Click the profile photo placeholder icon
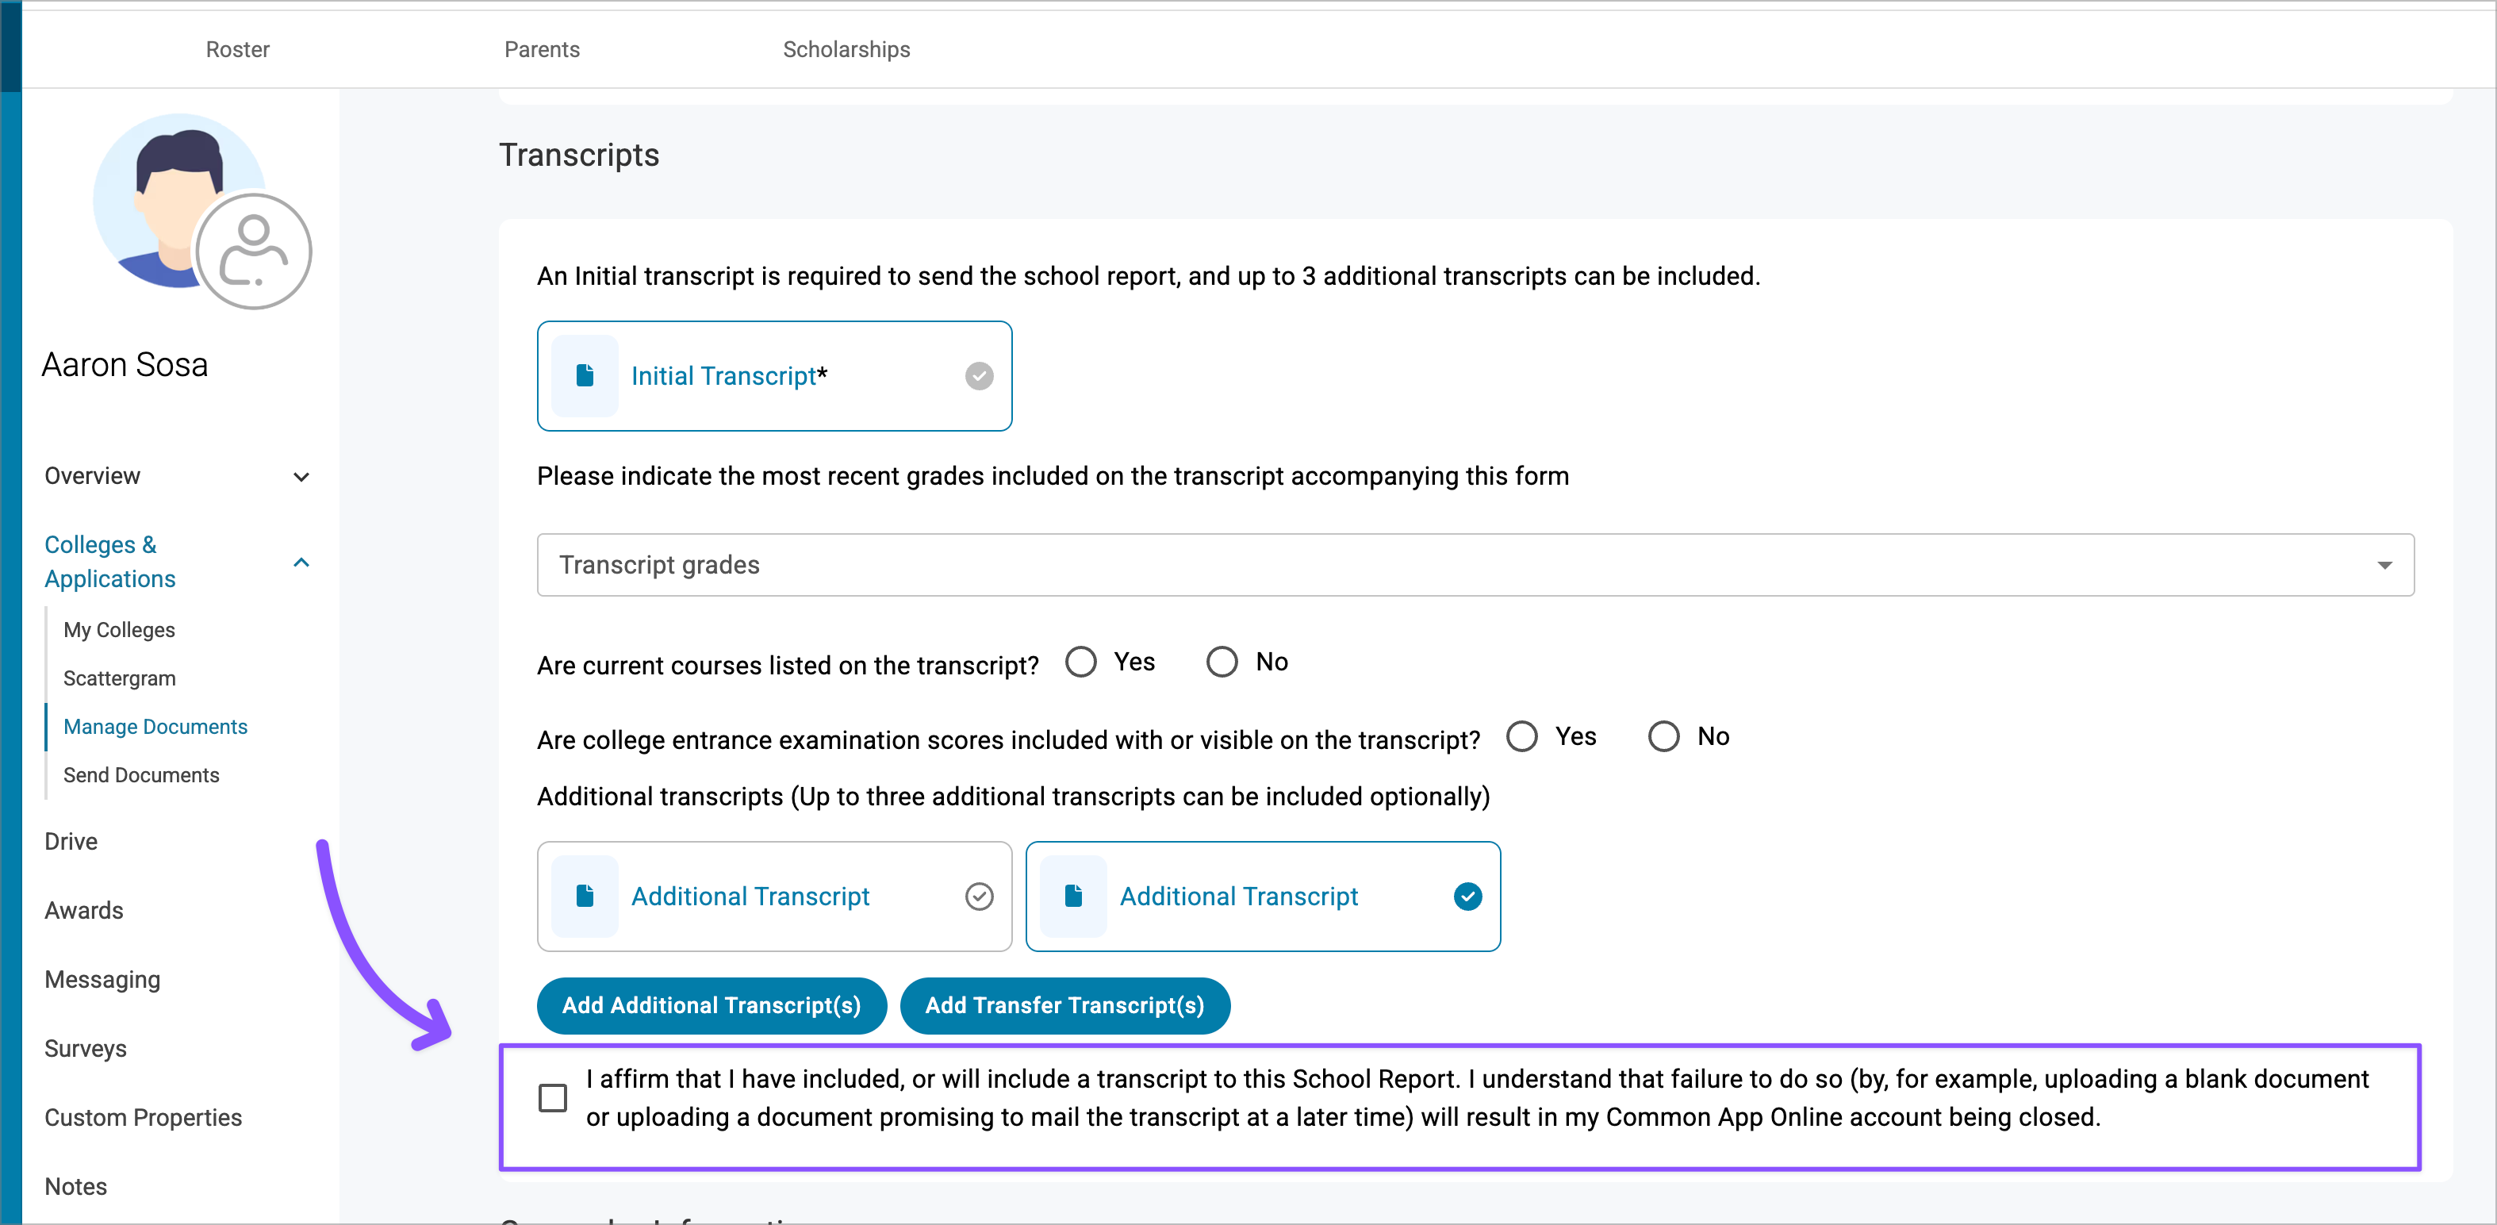 pyautogui.click(x=254, y=252)
